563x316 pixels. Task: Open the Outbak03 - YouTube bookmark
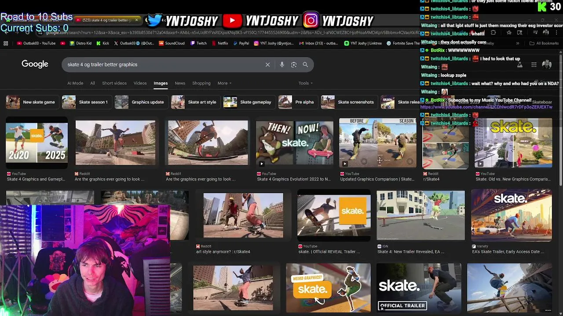point(37,43)
